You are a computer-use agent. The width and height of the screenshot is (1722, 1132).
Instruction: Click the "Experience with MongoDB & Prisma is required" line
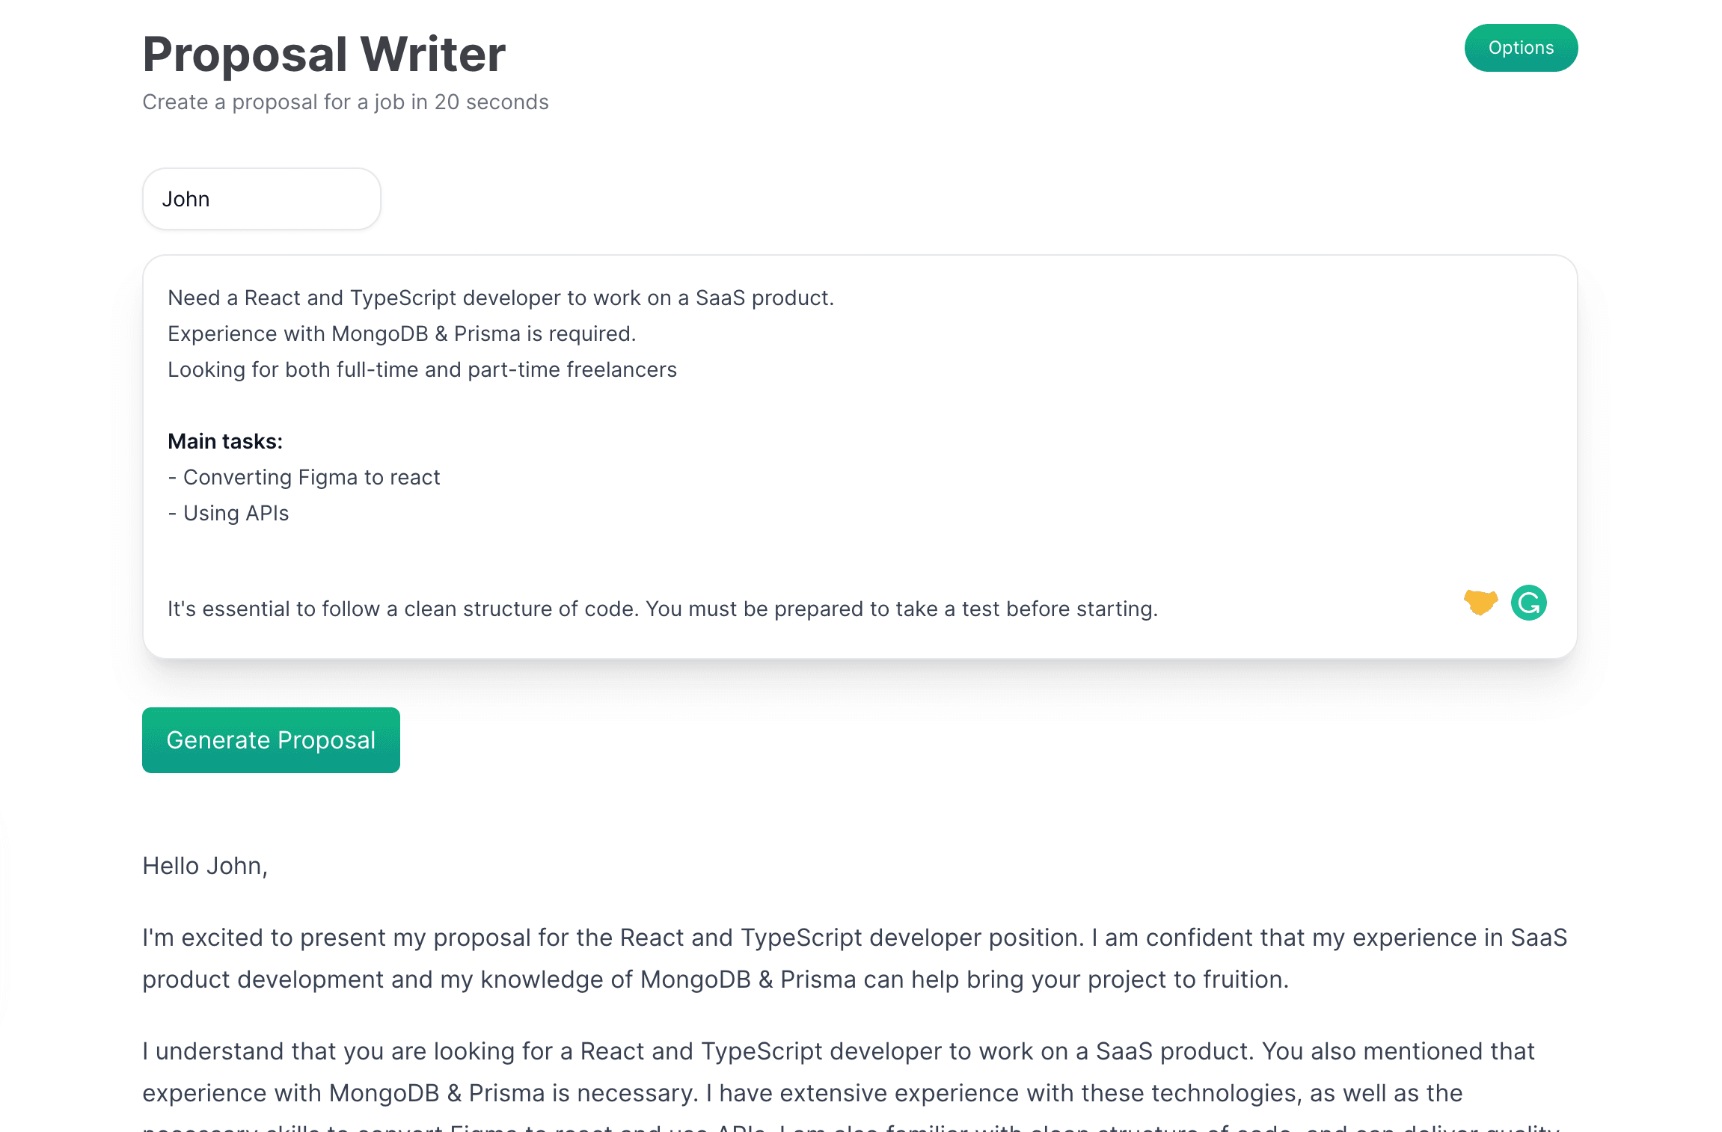pos(401,333)
